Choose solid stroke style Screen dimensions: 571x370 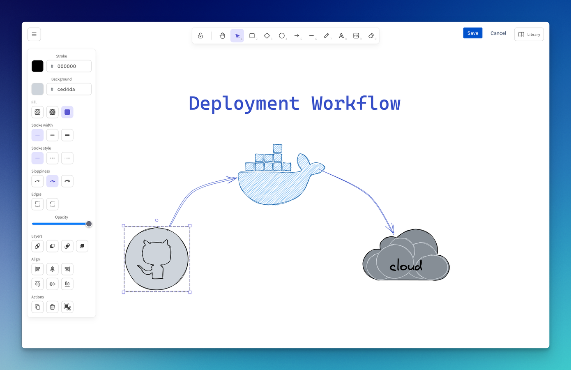coord(37,158)
